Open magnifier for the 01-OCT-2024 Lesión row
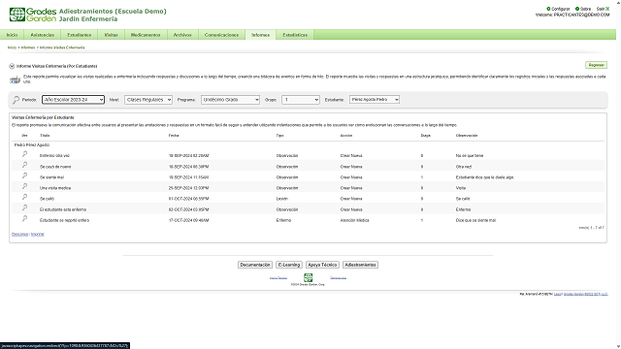This screenshot has width=621, height=349. pyautogui.click(x=24, y=197)
